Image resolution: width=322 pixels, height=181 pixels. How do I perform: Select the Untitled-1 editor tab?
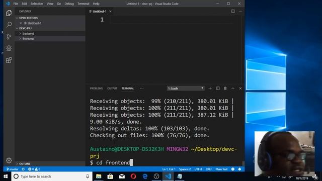(100, 11)
